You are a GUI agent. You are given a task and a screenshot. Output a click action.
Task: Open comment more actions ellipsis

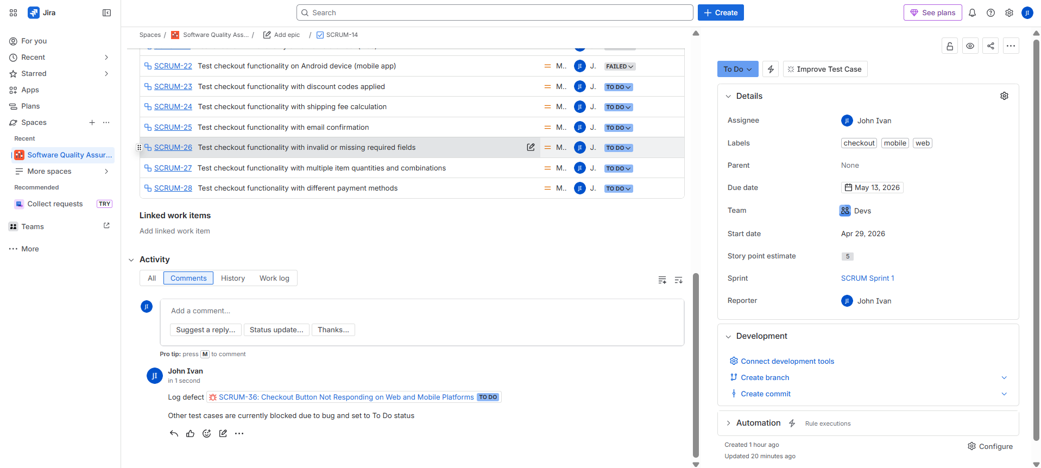click(239, 433)
